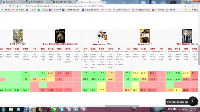200x112 pixels.
Task: Open the Deus Ex Mankind Divided link
Action: click(57, 44)
